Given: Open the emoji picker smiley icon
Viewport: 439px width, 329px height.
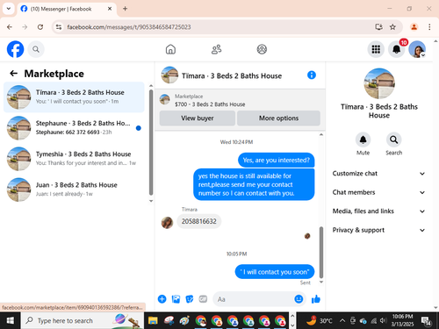Looking at the screenshot, I should [x=299, y=299].
